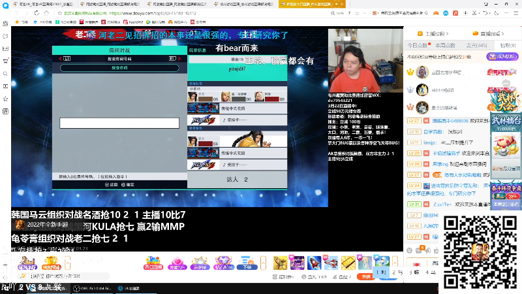
Task: Open the scissors screenshot tool
Action: click(x=474, y=13)
